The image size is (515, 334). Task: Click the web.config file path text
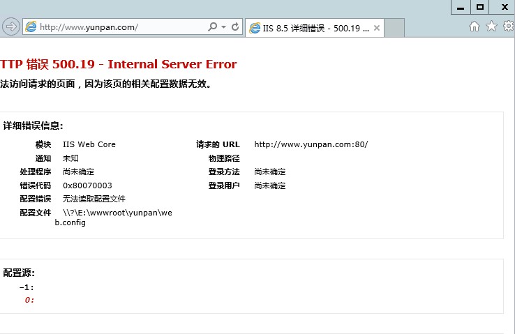tap(117, 217)
